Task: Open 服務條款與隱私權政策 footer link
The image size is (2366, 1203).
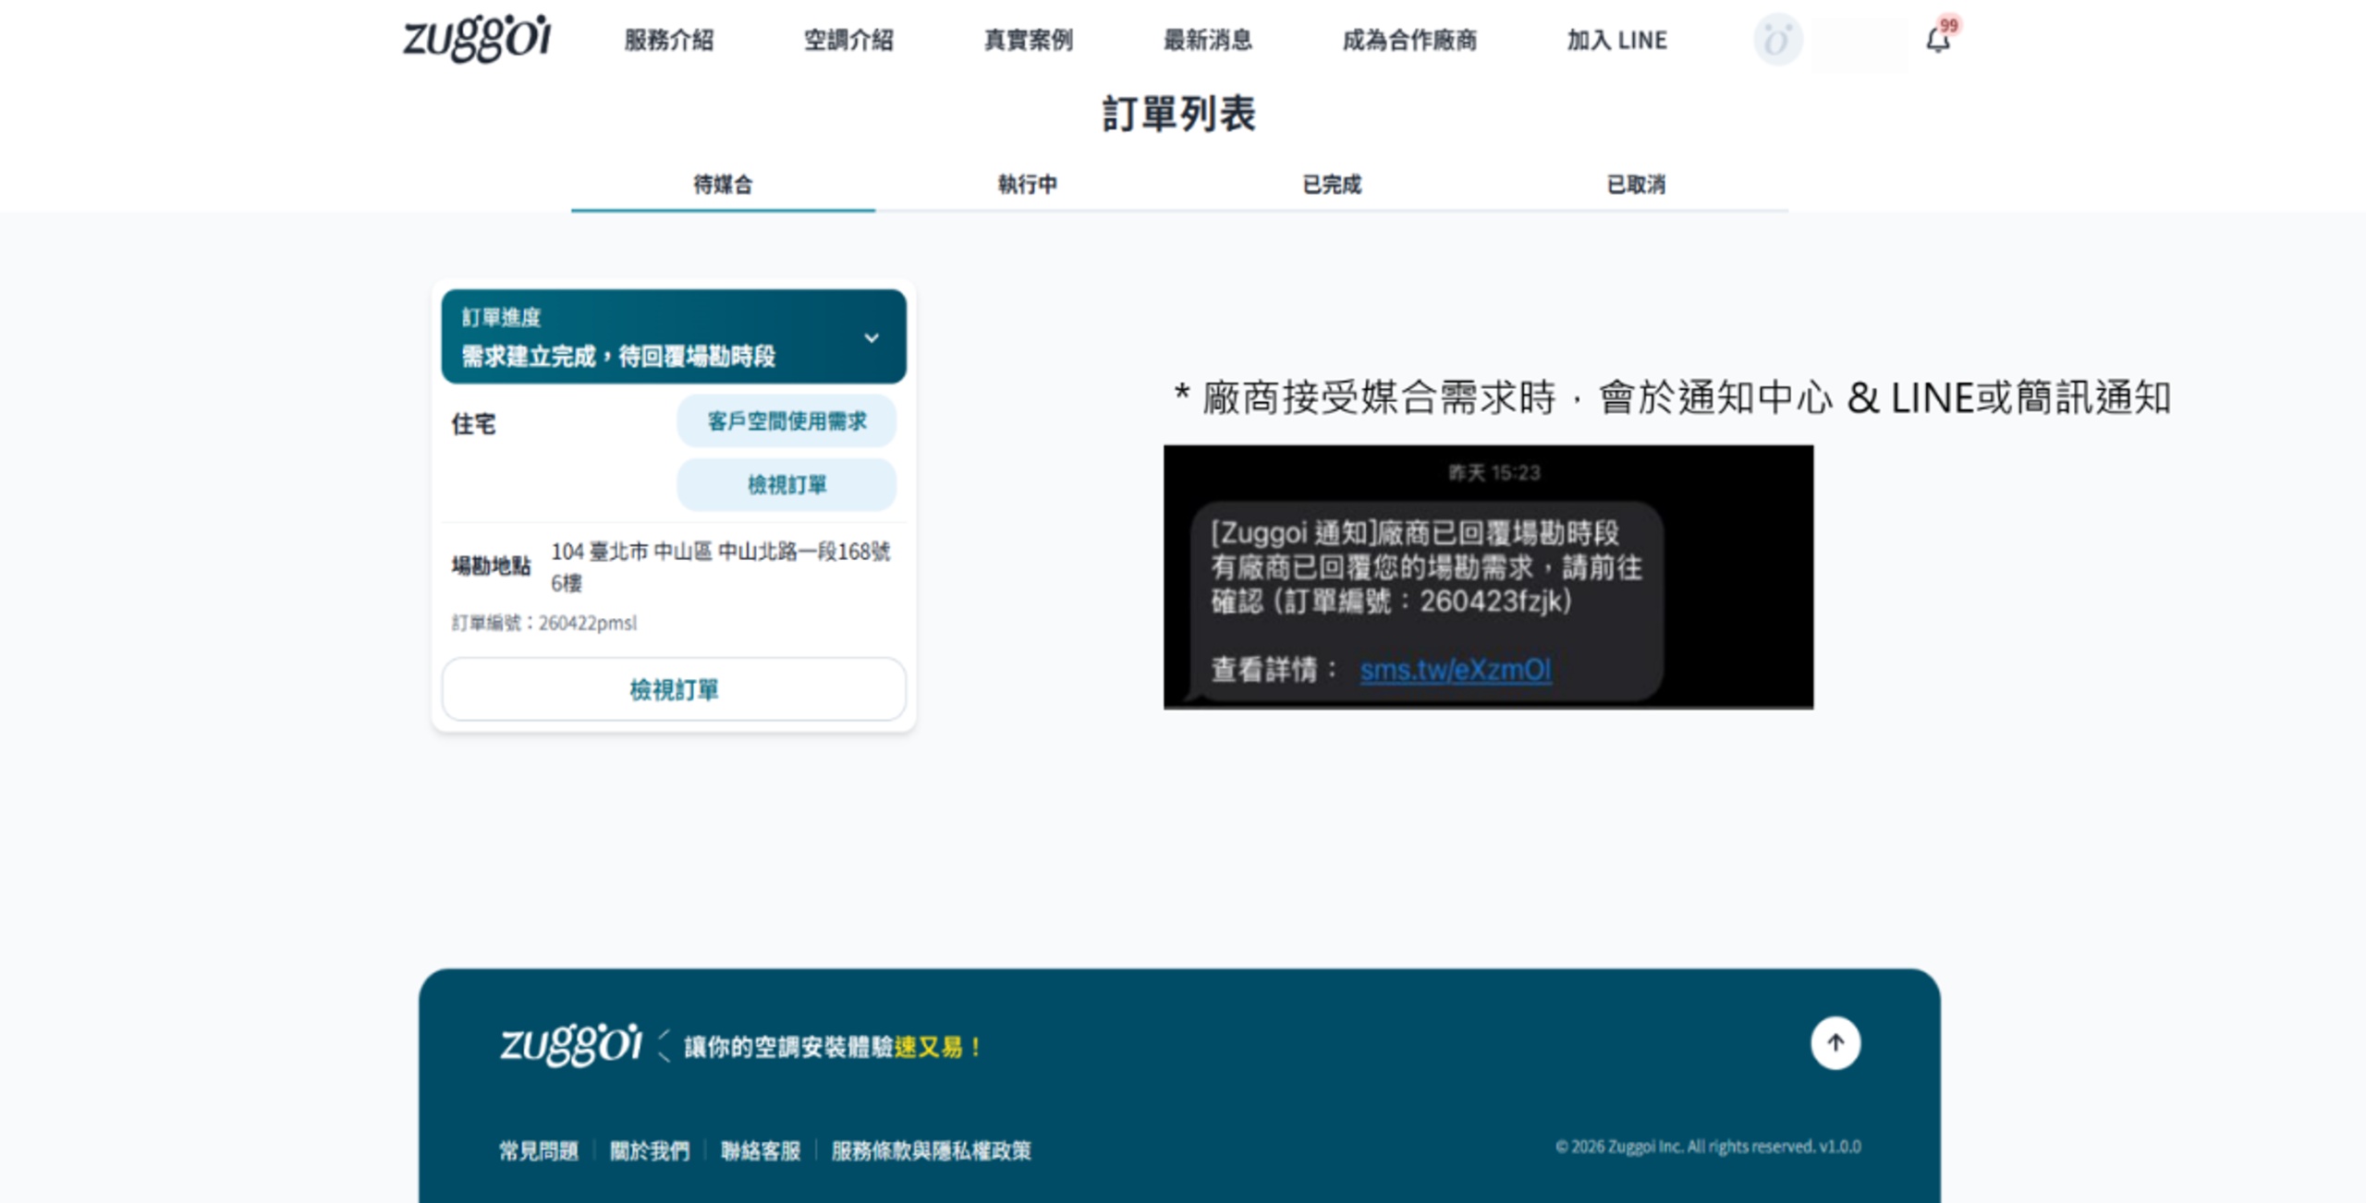Action: [x=931, y=1150]
